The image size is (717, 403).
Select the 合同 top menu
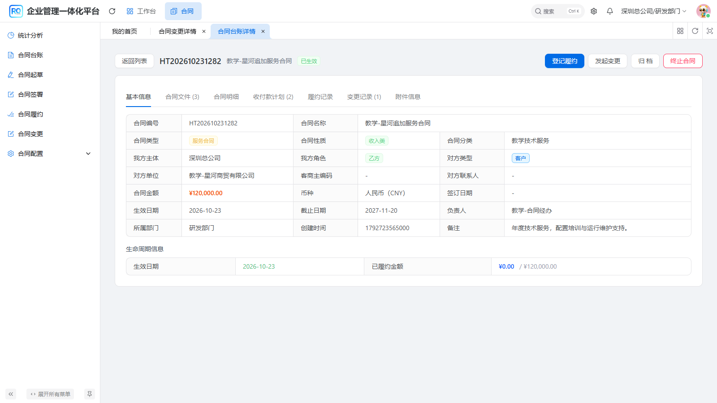tap(183, 11)
